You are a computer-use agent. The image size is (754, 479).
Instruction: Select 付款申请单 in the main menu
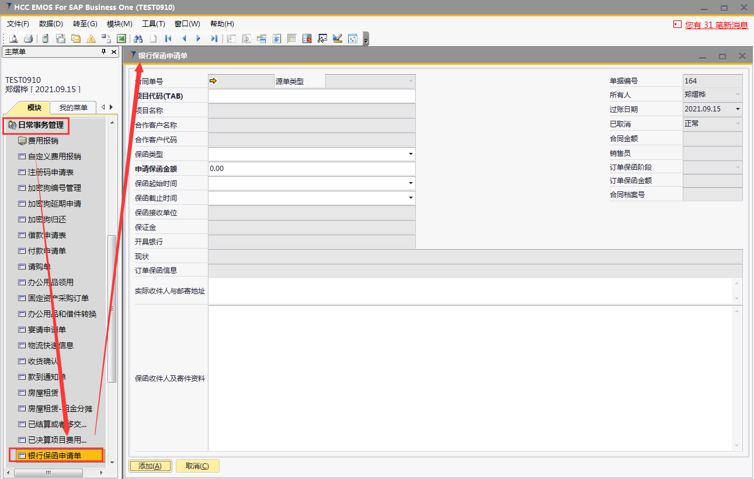point(47,251)
